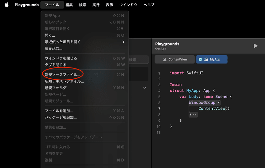This screenshot has height=168, width=265.
Task: Close the MyApp tab via x icon
Action: pos(200,60)
